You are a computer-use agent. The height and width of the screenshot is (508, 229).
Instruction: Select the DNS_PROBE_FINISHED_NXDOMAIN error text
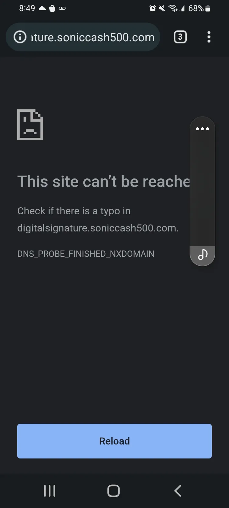pos(86,254)
